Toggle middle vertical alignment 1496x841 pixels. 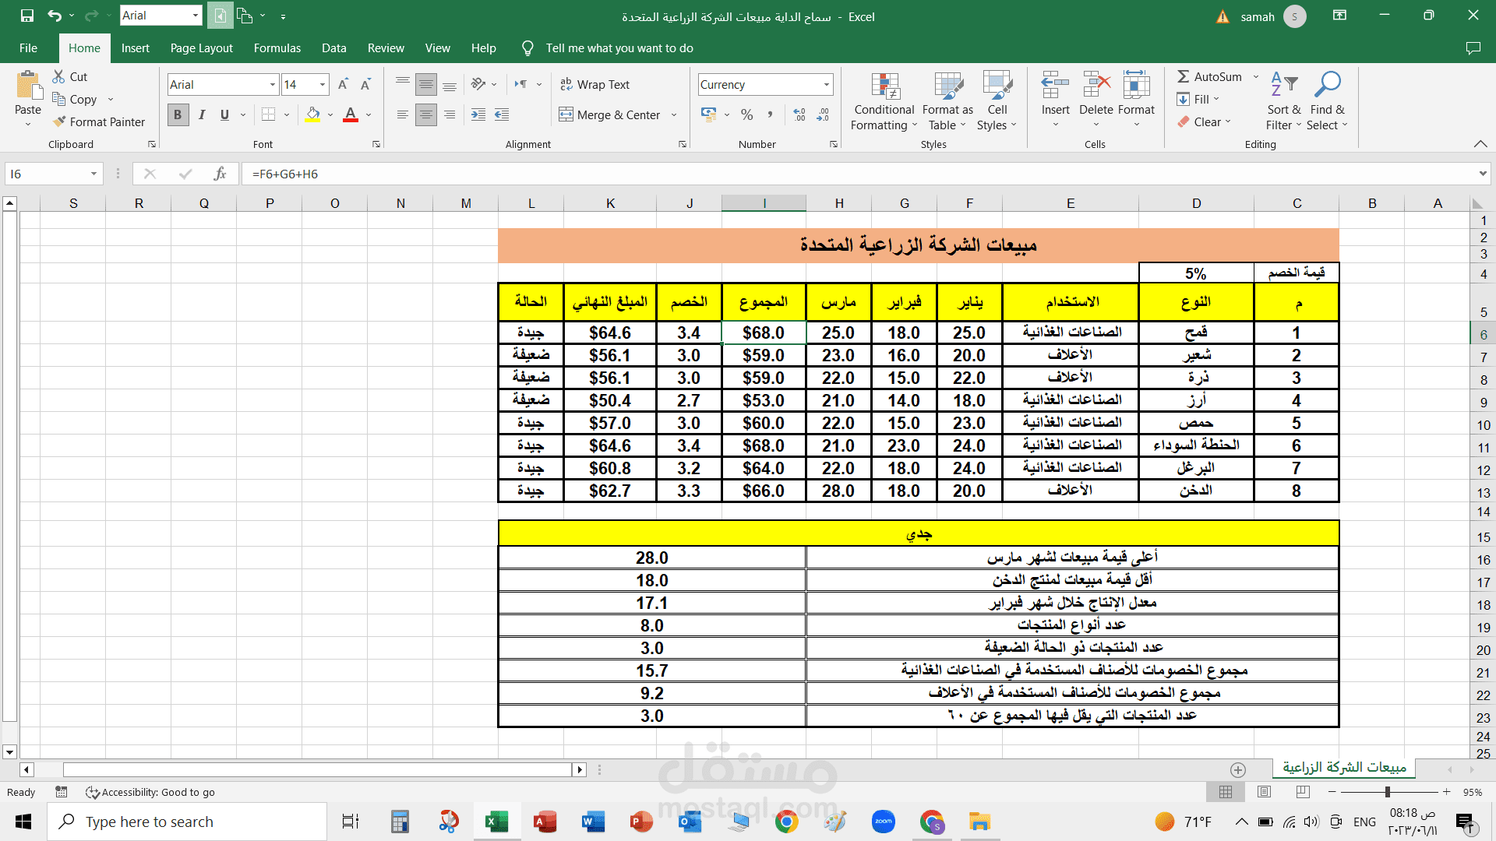(x=426, y=84)
